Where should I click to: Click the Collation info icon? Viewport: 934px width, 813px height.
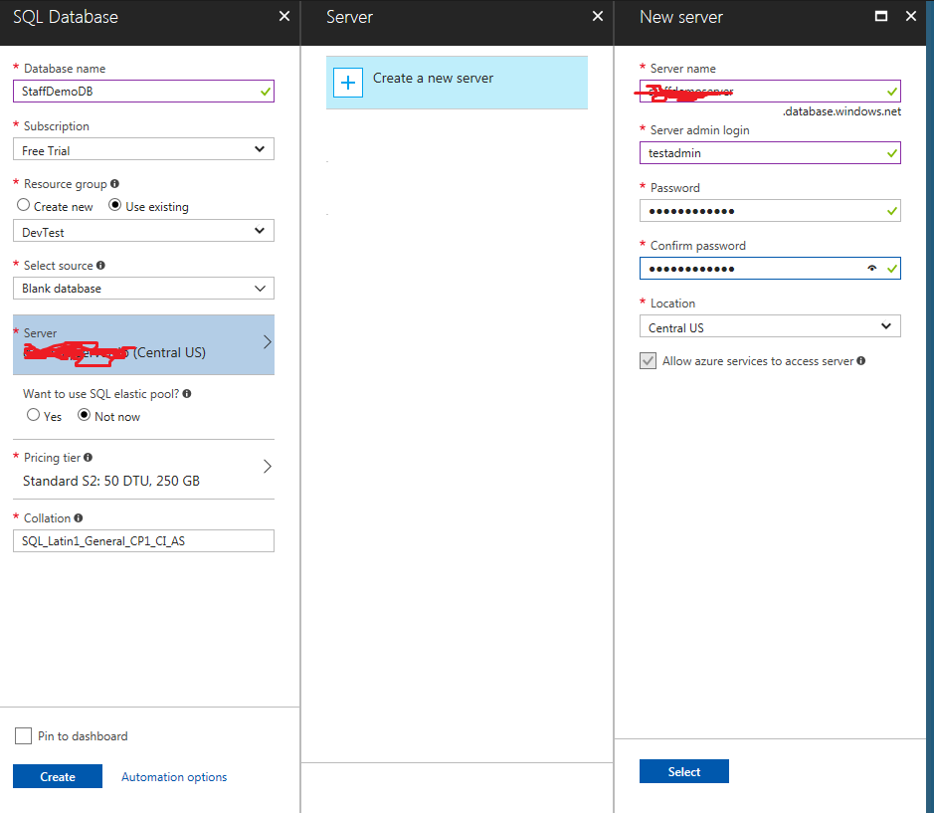pos(79,518)
